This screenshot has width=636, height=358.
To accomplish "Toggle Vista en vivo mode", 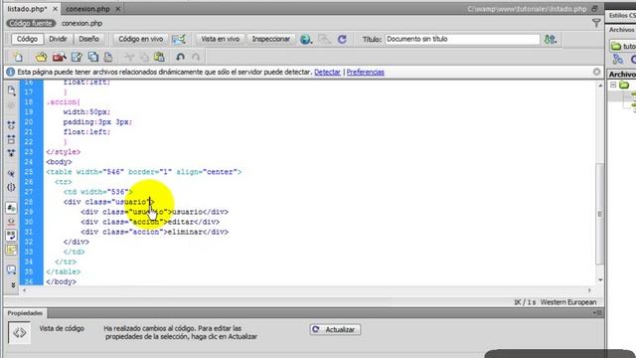I will pyautogui.click(x=221, y=39).
